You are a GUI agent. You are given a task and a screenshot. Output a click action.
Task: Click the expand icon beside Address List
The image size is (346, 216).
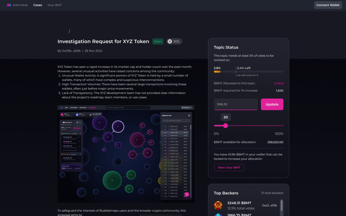tap(189, 115)
